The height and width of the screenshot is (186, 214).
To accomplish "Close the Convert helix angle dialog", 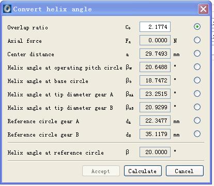I will coord(203,9).
